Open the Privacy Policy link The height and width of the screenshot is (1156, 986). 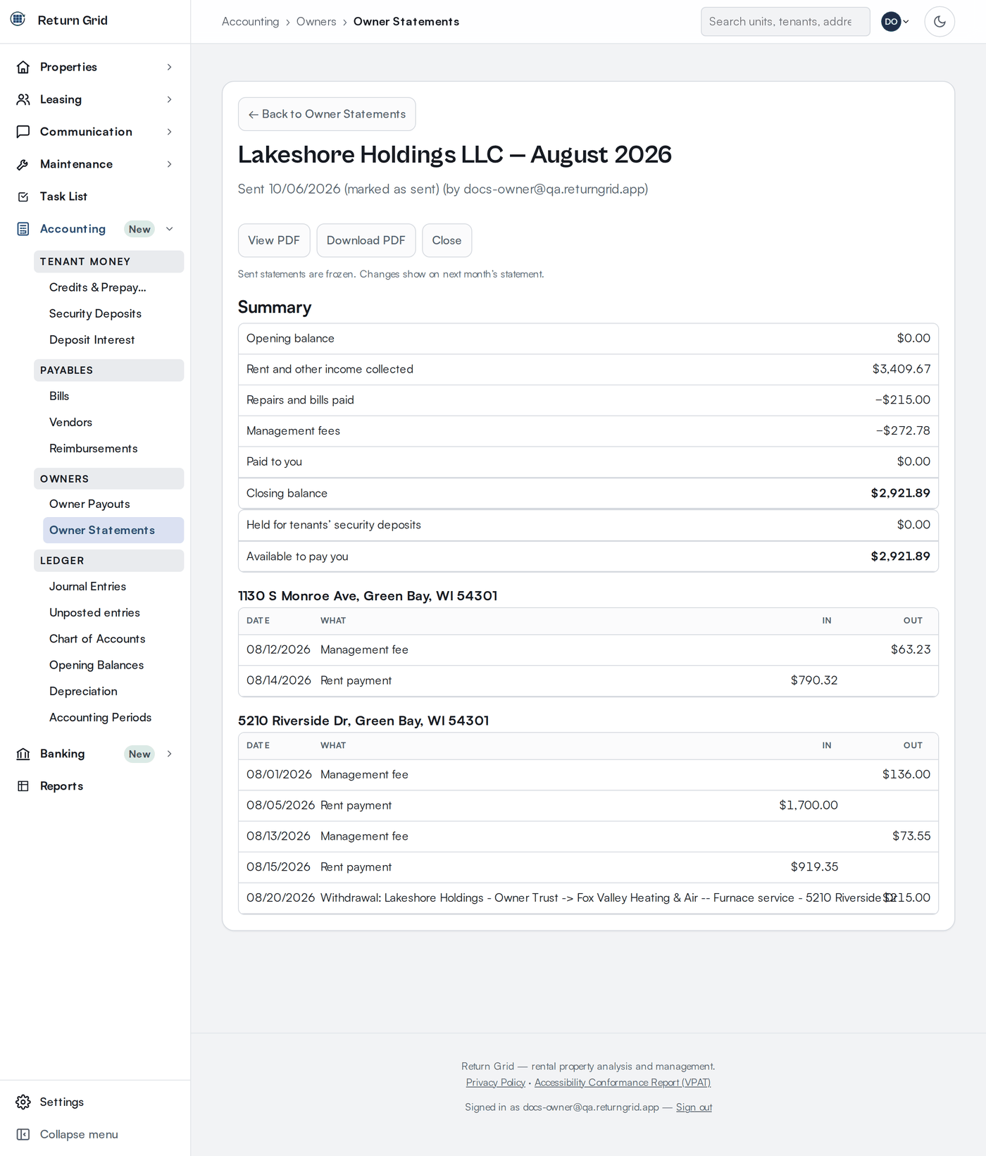(x=496, y=1083)
